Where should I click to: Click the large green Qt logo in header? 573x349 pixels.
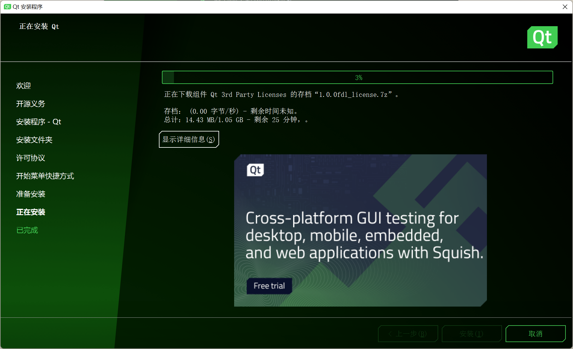(542, 37)
